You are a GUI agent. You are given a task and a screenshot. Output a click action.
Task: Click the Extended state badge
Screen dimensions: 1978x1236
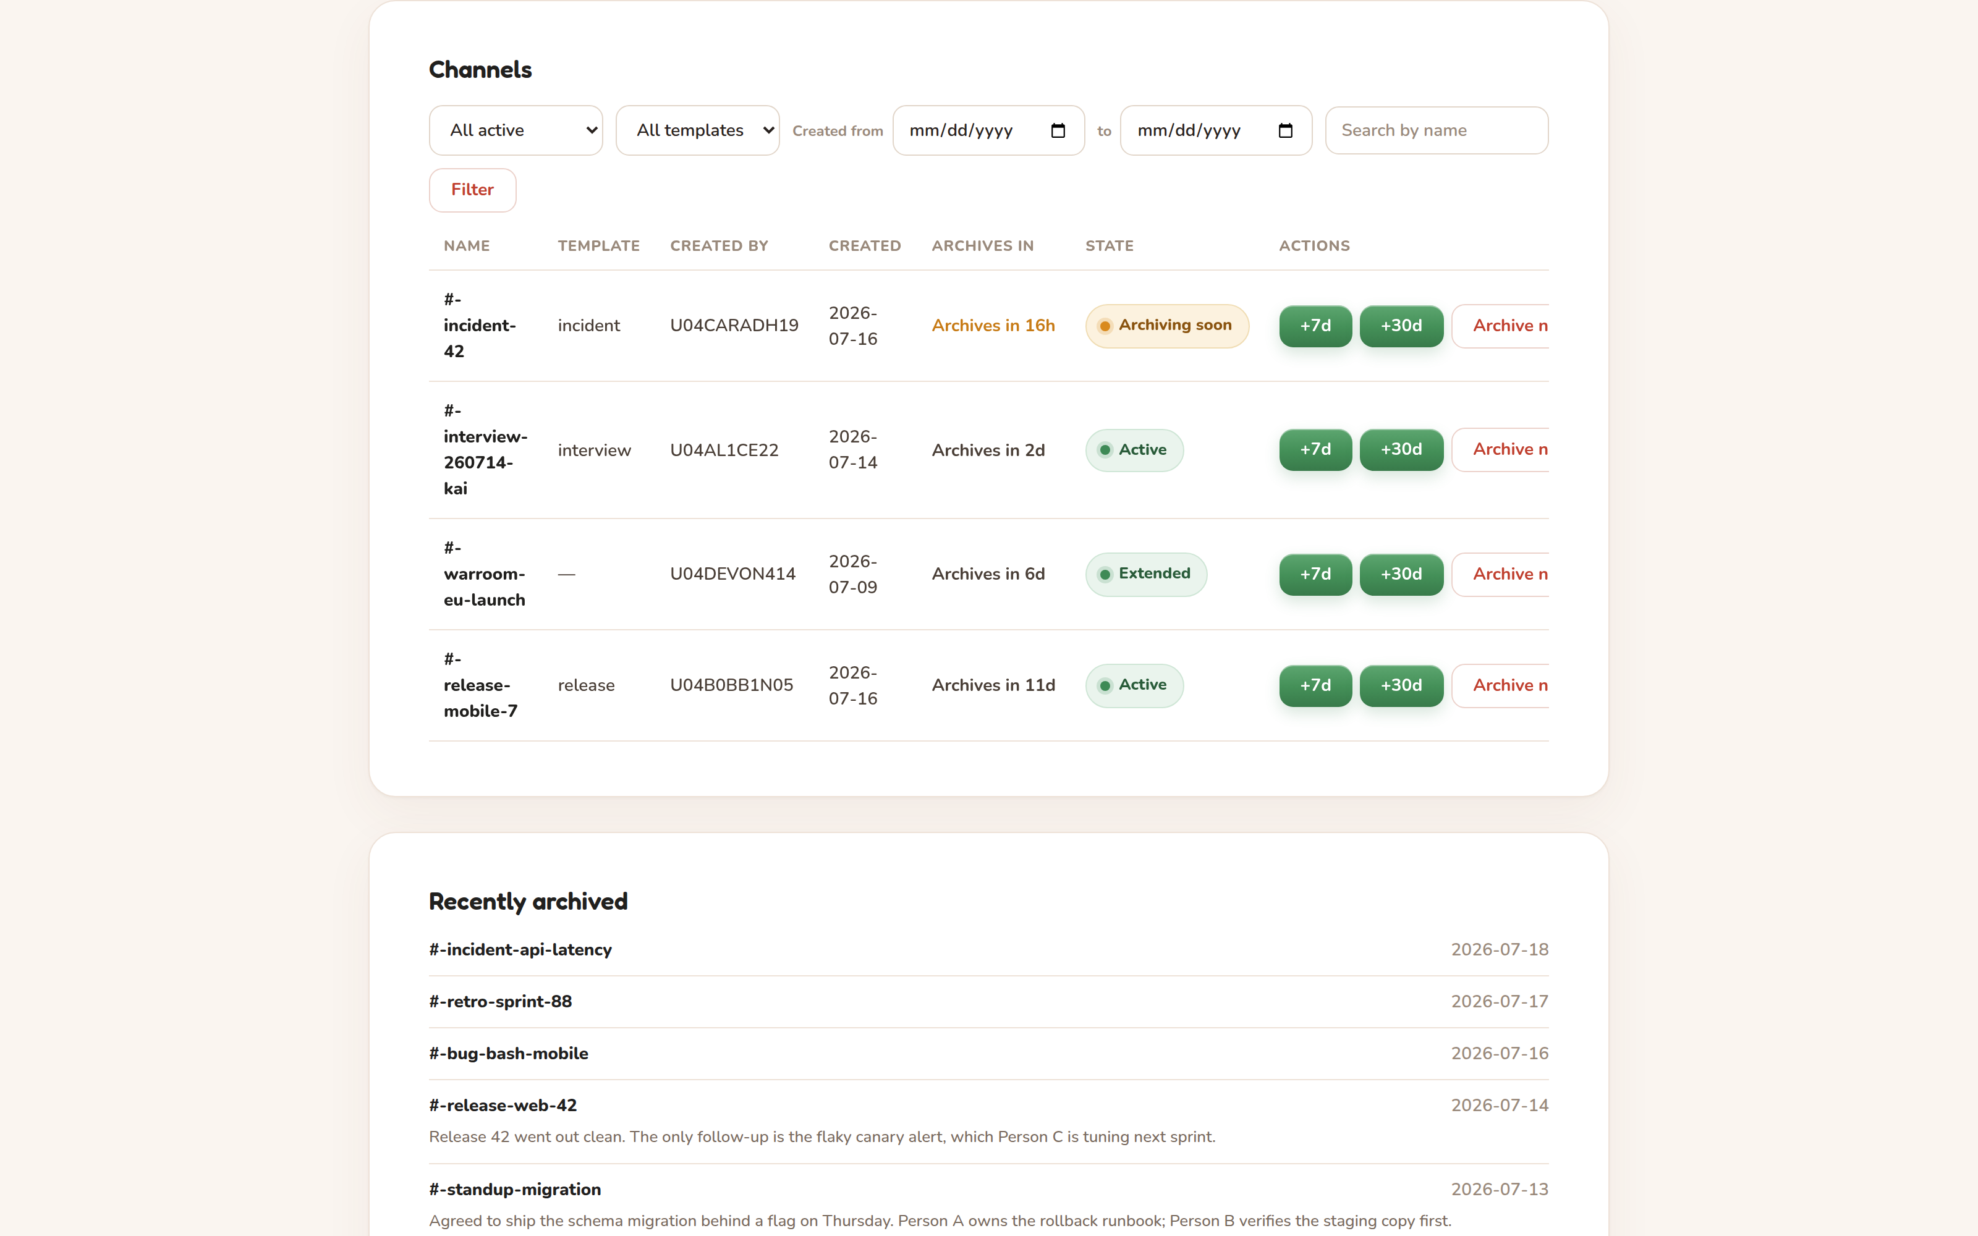1146,574
